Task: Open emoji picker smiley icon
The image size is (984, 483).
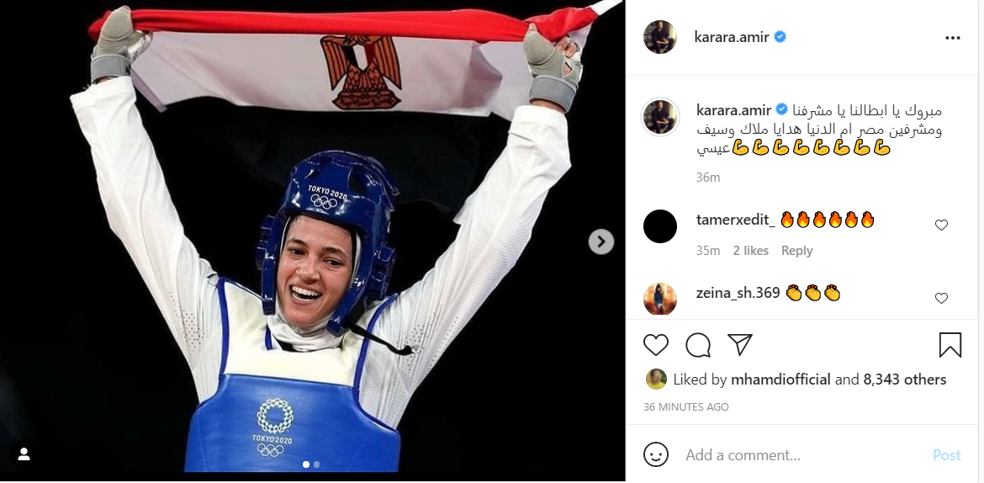Action: coord(656,454)
